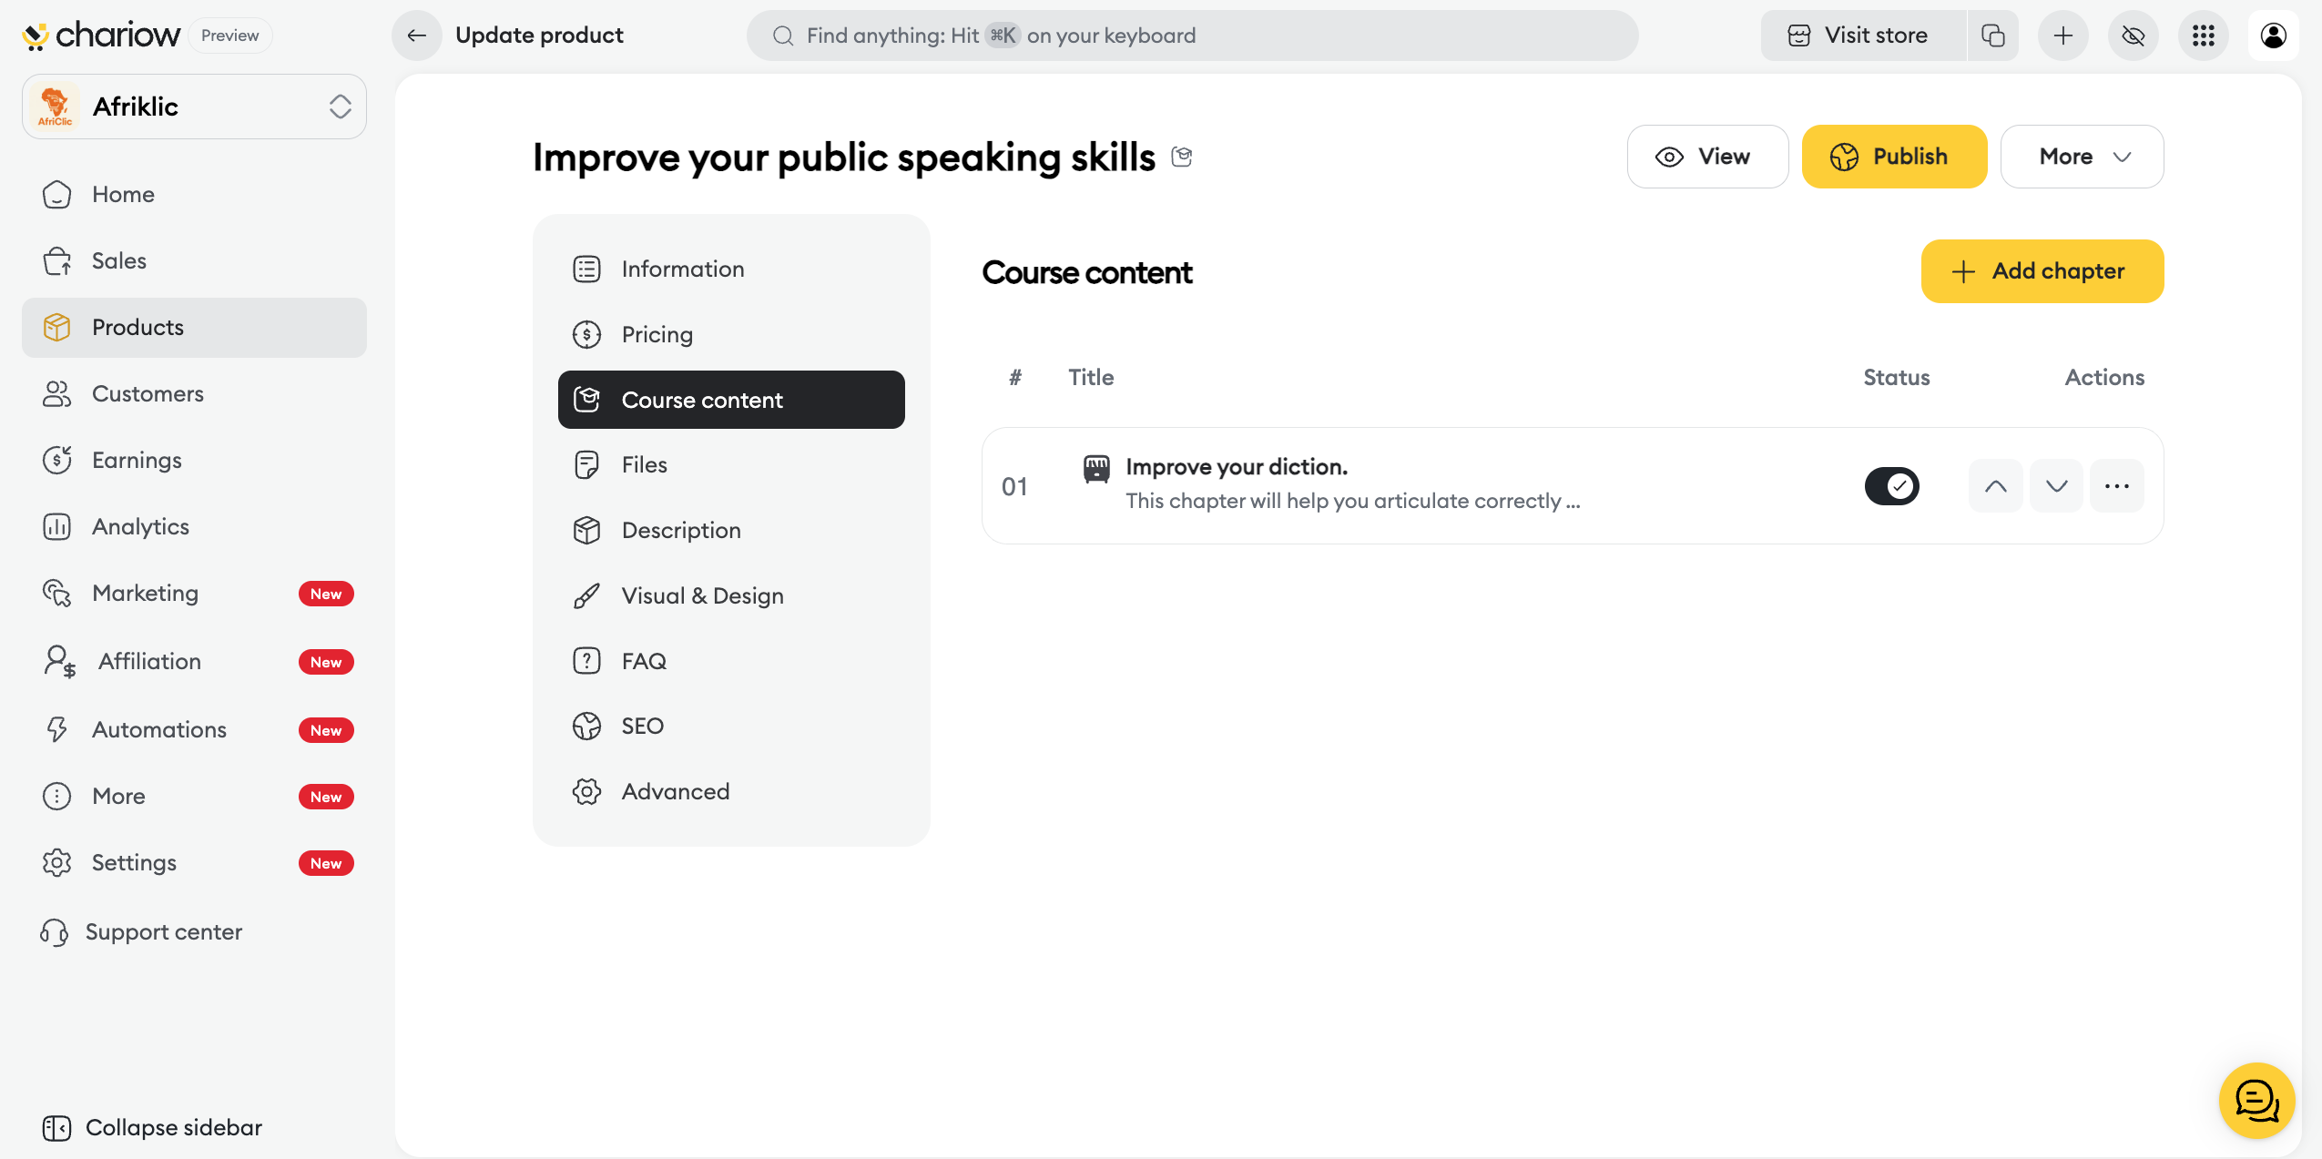
Task: Open the three-dots chapter actions menu
Action: pos(2116,486)
